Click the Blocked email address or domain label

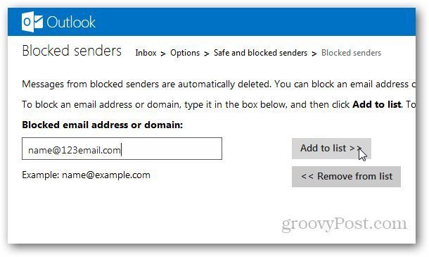102,125
